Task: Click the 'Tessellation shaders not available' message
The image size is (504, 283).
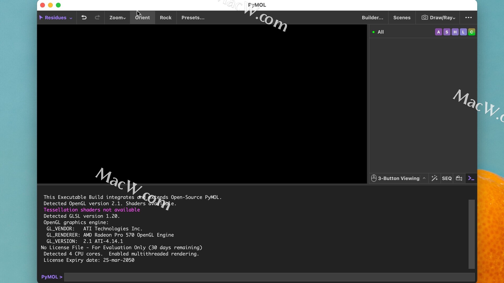Action: click(x=92, y=210)
